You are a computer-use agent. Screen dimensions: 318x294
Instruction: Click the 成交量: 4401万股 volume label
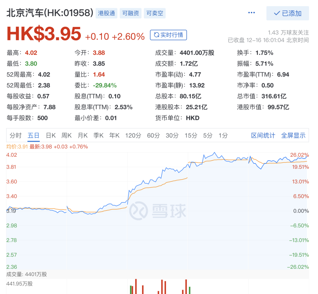[26, 274]
